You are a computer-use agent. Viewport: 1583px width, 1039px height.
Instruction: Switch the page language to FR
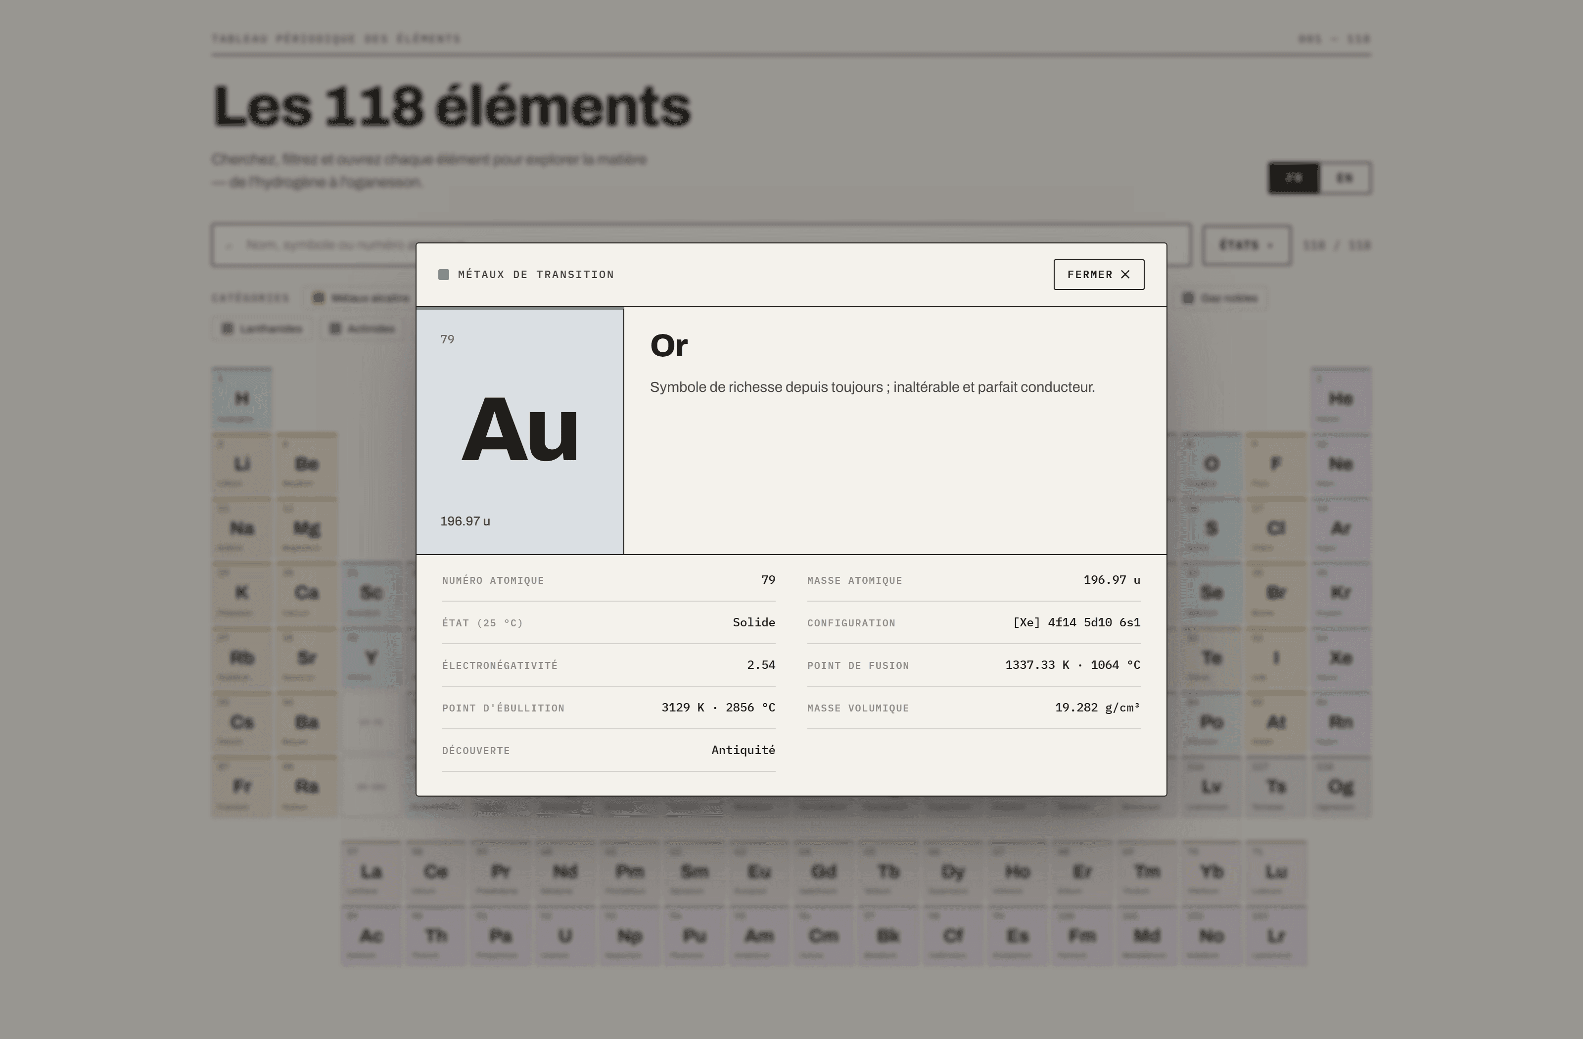pos(1294,178)
